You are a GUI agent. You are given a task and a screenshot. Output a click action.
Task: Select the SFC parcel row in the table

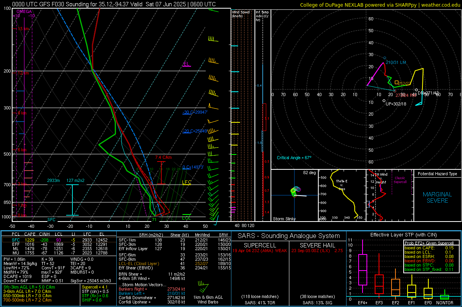(x=59, y=240)
